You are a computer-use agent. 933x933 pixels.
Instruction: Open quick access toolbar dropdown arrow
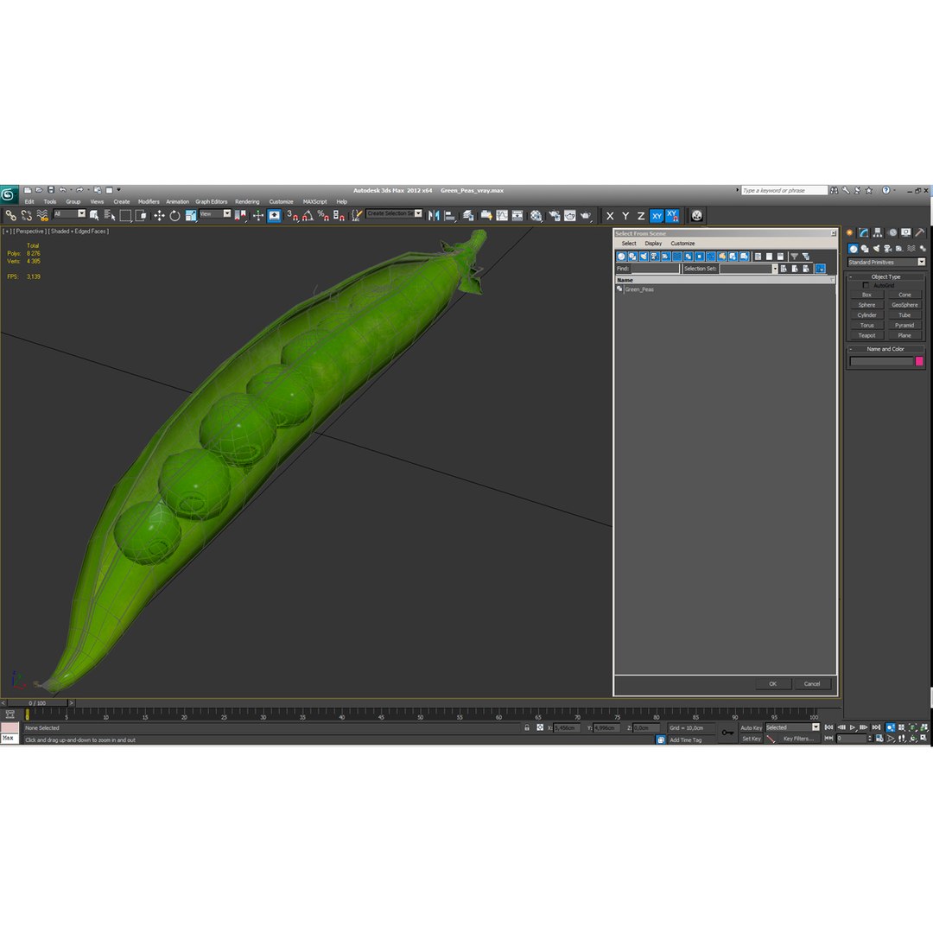118,190
